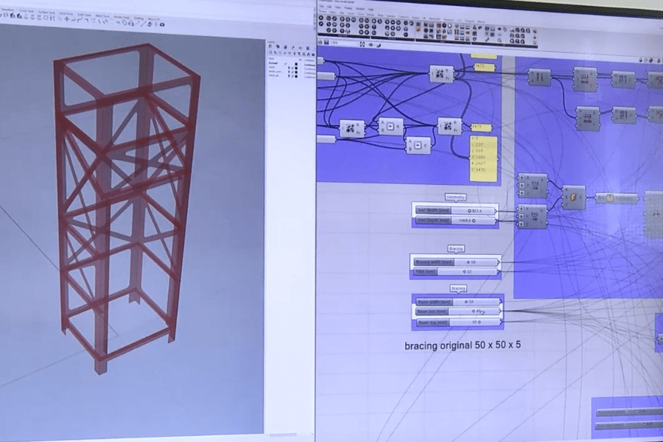Click the first icon in Layers panel toolbar
This screenshot has height=442, width=663.
pos(271,48)
